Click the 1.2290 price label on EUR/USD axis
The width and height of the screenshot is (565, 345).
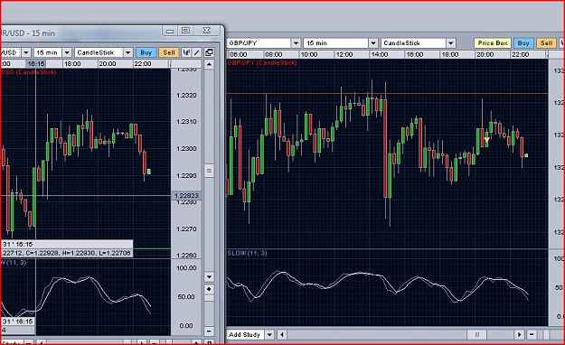click(186, 176)
